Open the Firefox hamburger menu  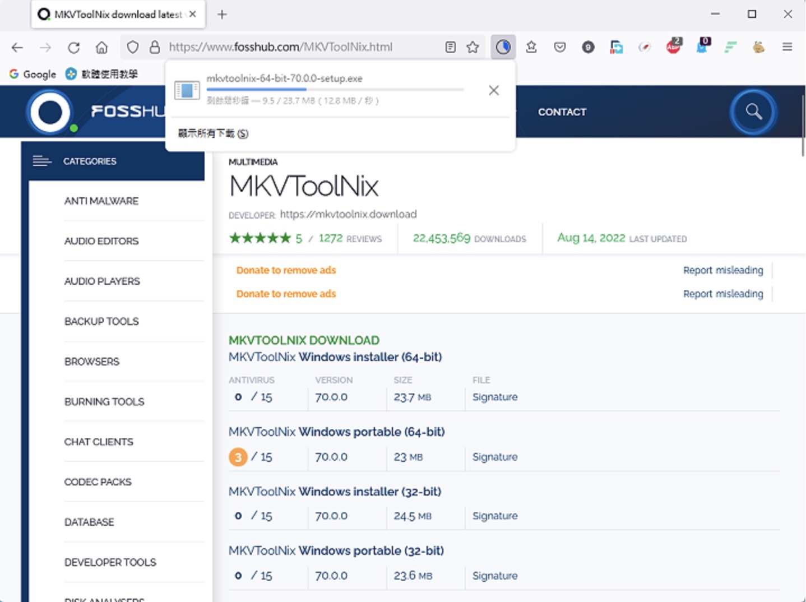(787, 47)
